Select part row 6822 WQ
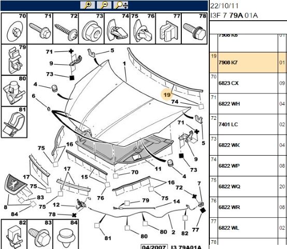The image size is (287, 249). [248, 187]
